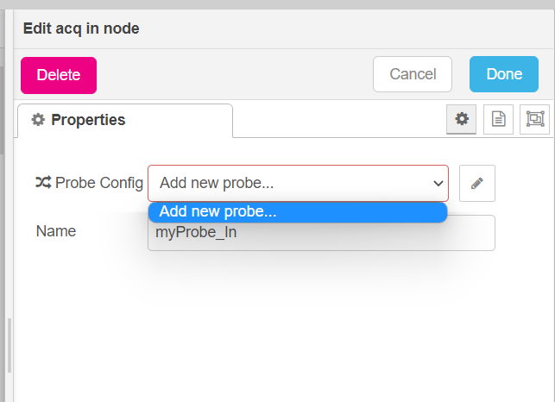The width and height of the screenshot is (555, 402).
Task: Cancel editing the node
Action: pyautogui.click(x=413, y=74)
